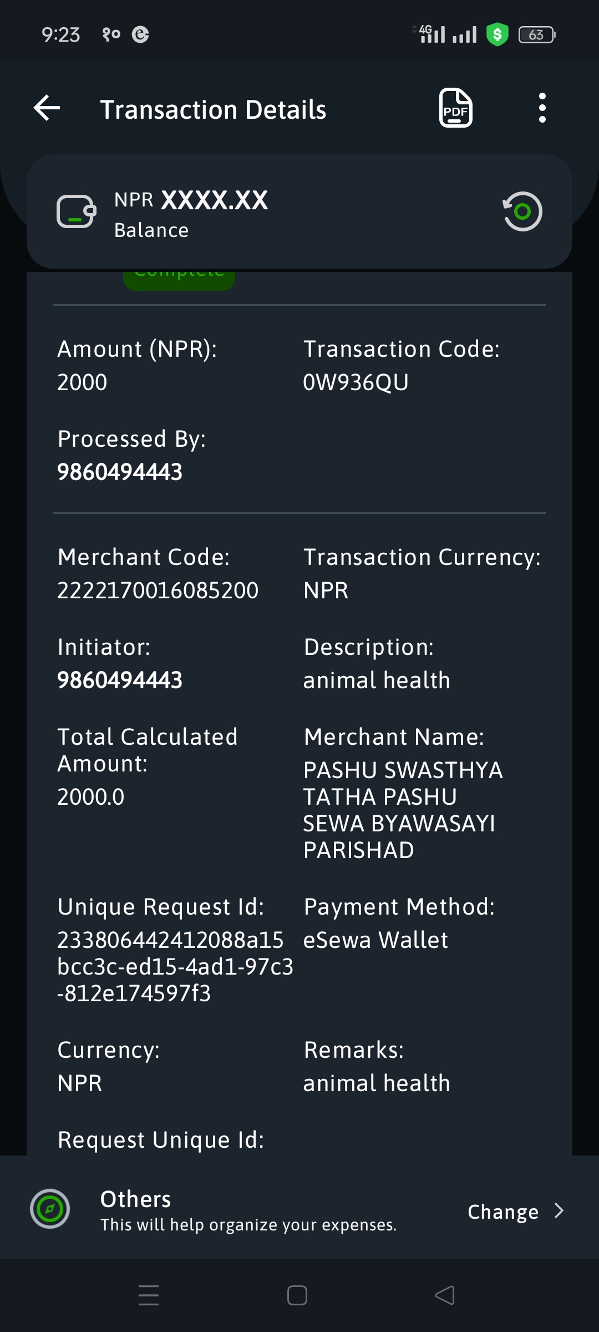The image size is (599, 1332).
Task: Tap the Processed By number 9860494443
Action: tap(120, 472)
